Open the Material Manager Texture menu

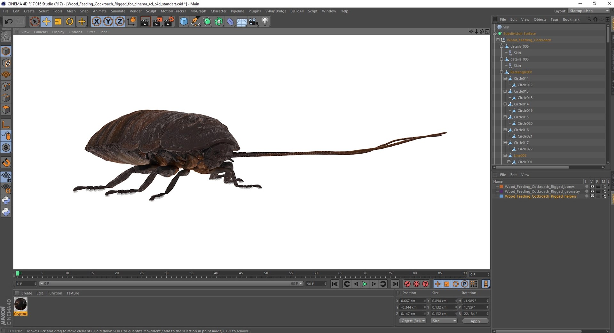[73, 293]
